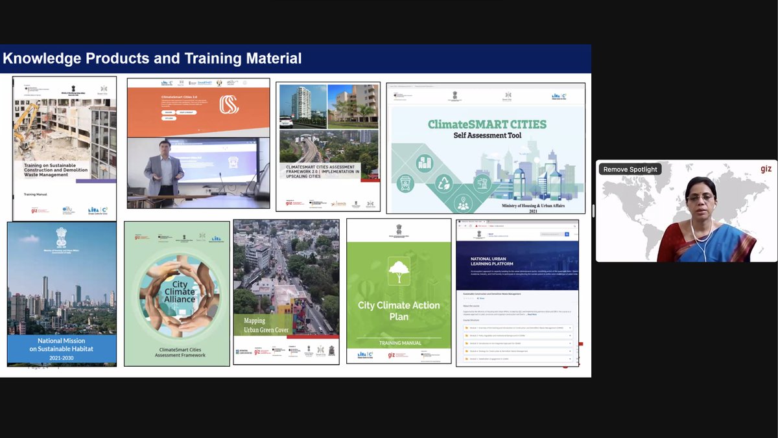Viewport: 778px width, 438px height.
Task: Open the Mapping Urban Green Cover report
Action: pyautogui.click(x=286, y=292)
